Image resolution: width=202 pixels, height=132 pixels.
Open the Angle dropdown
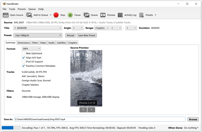[x=78, y=28]
